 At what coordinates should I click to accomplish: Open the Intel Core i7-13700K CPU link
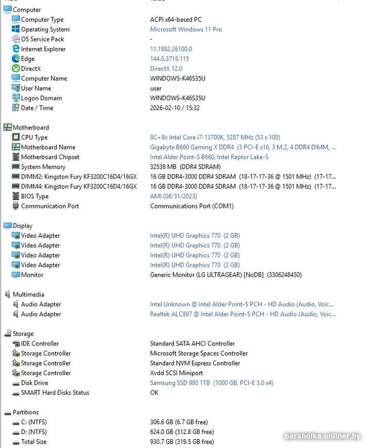coord(215,137)
